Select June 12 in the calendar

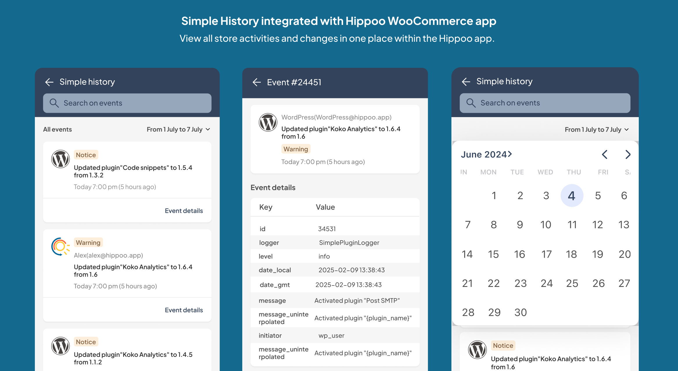598,225
